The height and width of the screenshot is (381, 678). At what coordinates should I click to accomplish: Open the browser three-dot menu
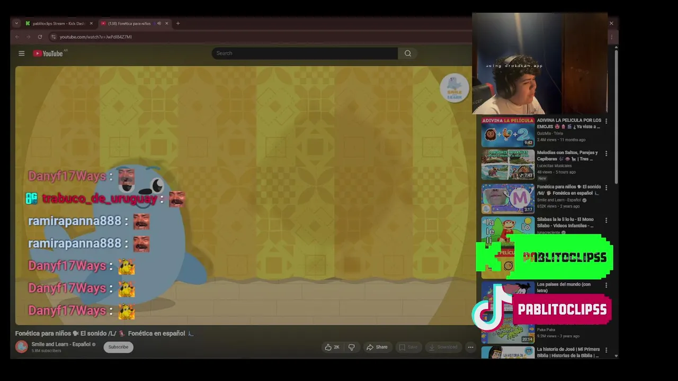coord(612,37)
